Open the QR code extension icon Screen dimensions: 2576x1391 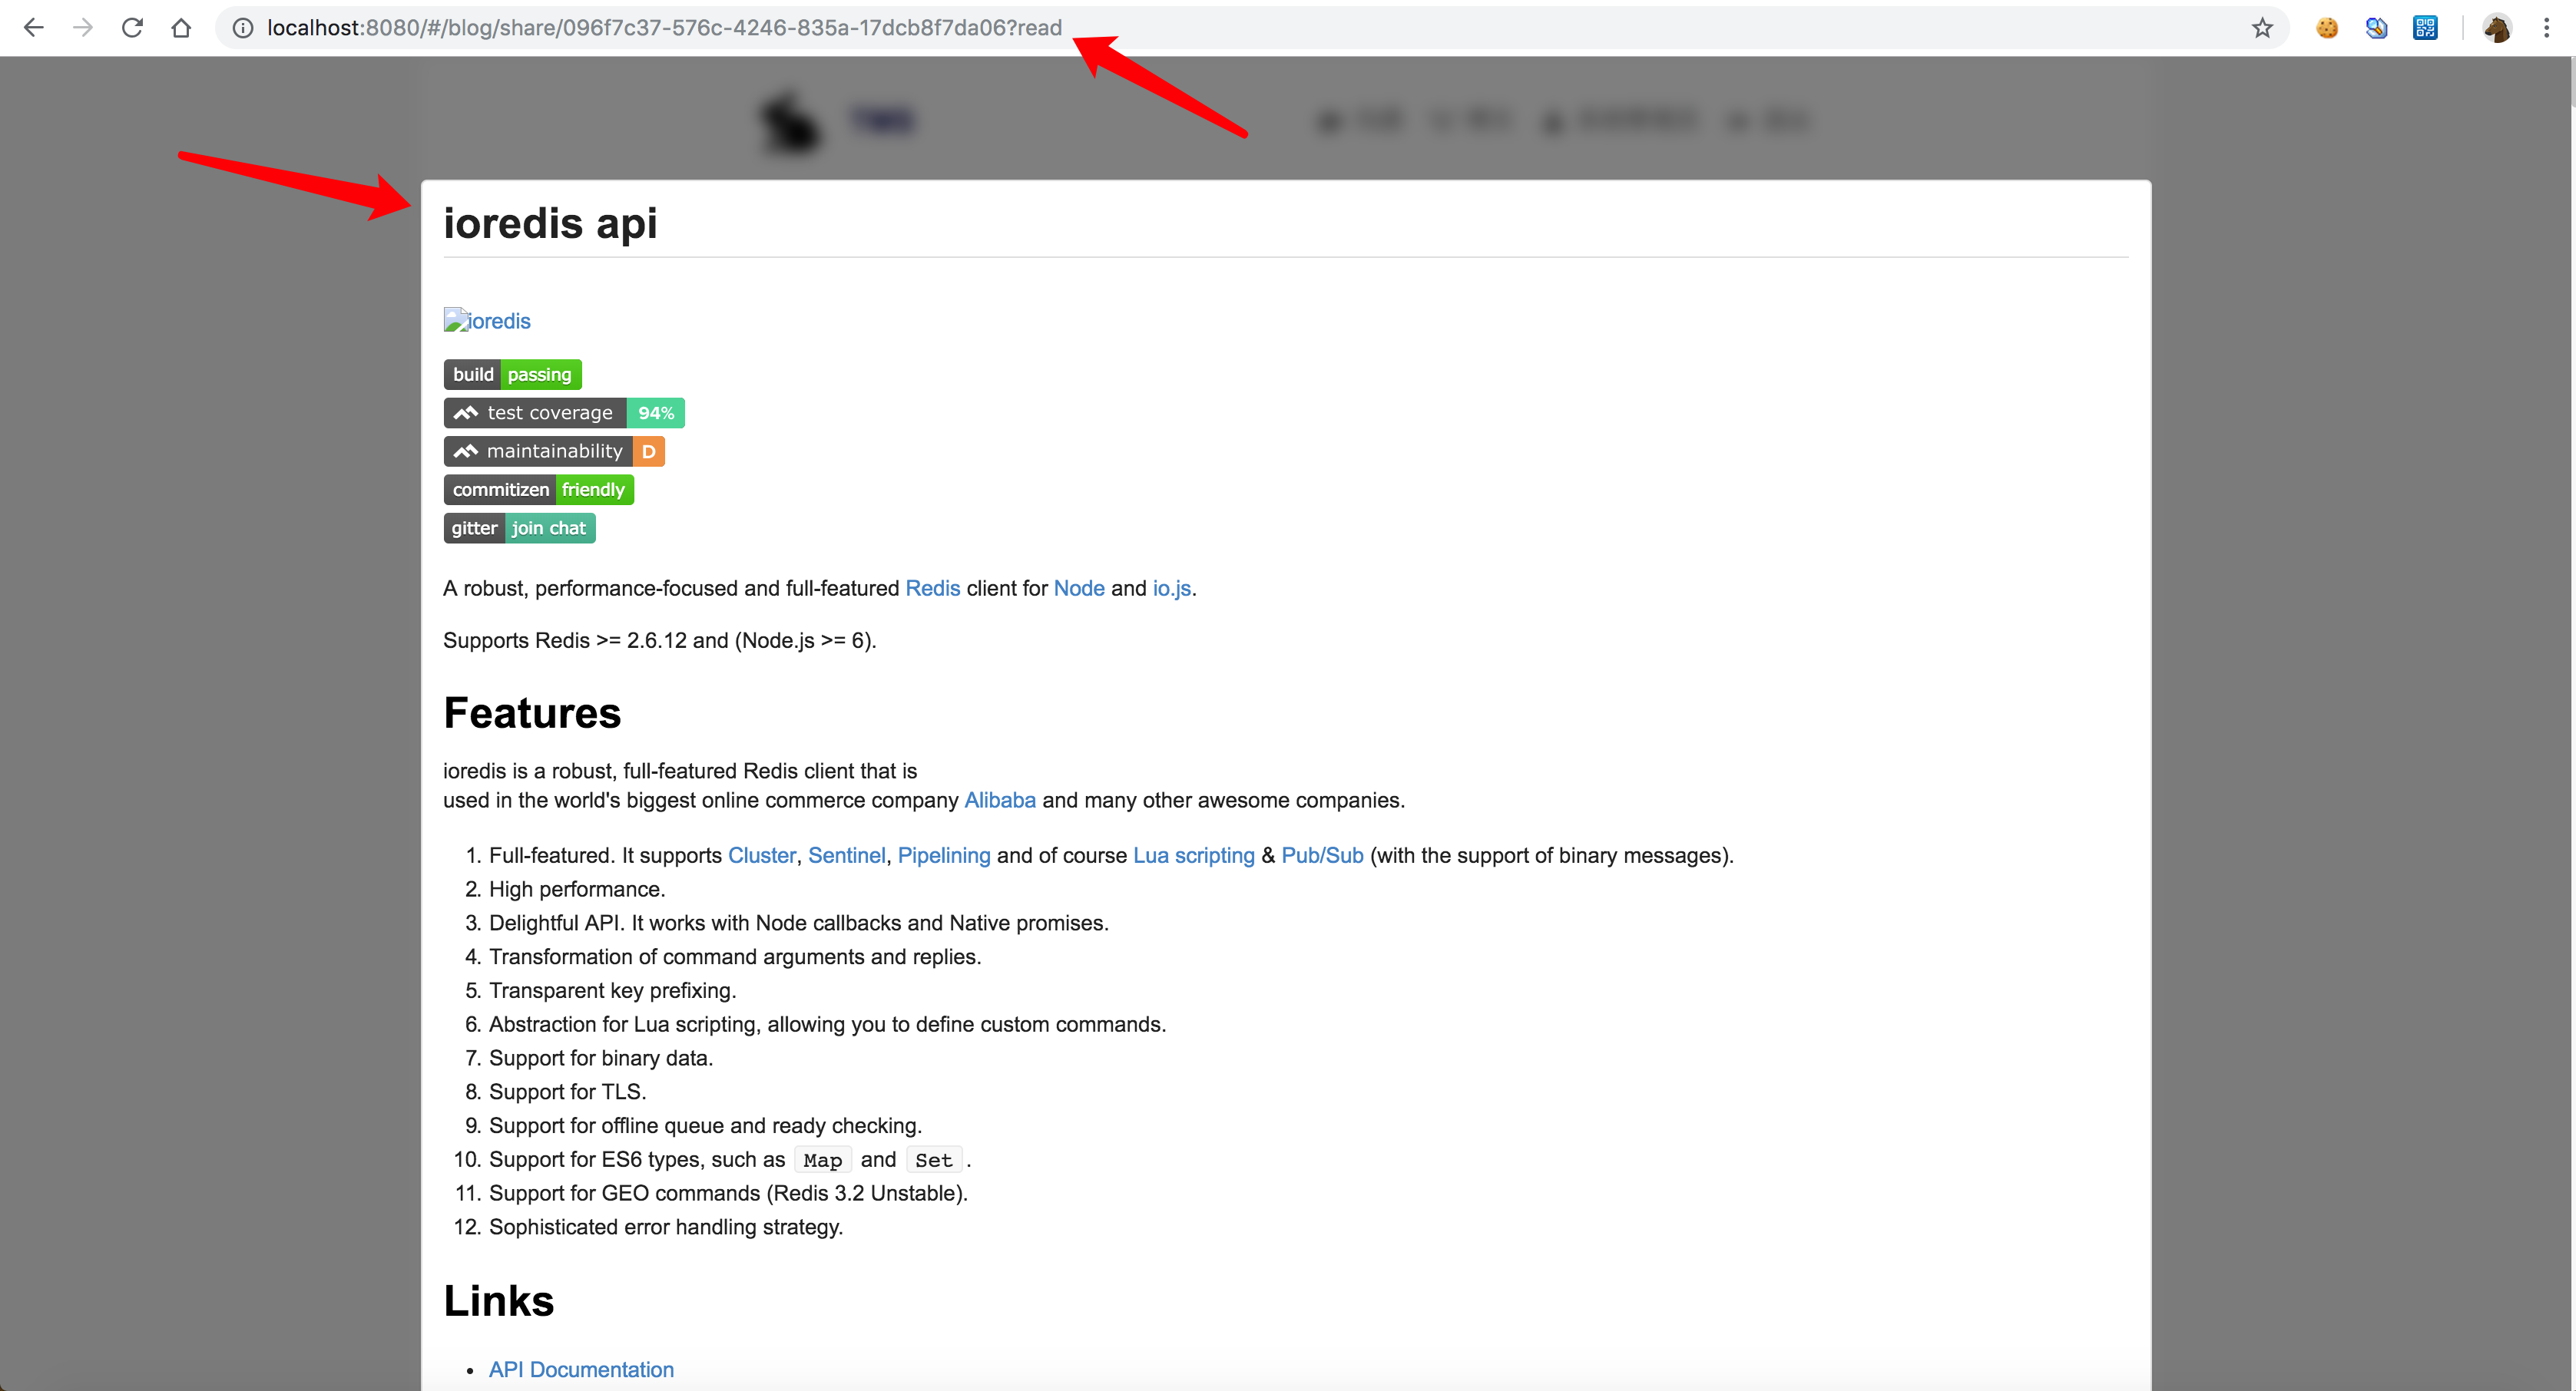tap(2425, 28)
